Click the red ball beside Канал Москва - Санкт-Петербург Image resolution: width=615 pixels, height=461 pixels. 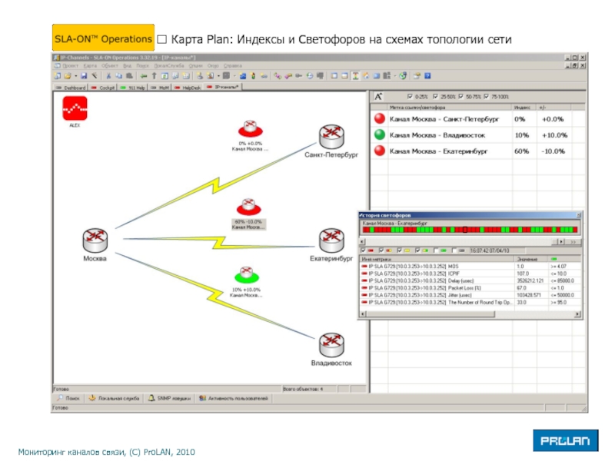coord(380,118)
